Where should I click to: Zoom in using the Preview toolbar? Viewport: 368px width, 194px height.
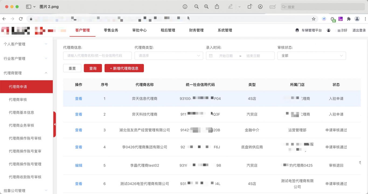pyautogui.click(x=206, y=7)
